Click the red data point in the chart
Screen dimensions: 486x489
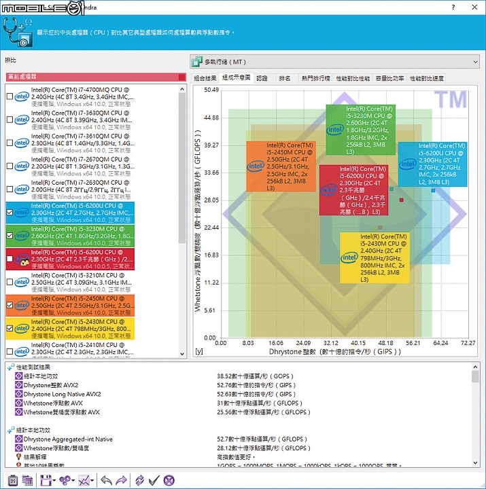point(402,200)
